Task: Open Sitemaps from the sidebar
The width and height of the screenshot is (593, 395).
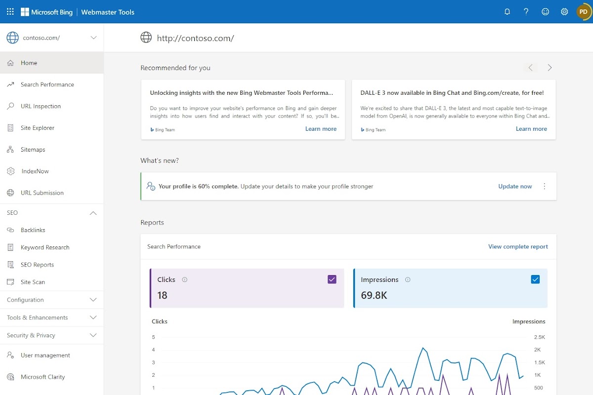Action: (x=33, y=150)
